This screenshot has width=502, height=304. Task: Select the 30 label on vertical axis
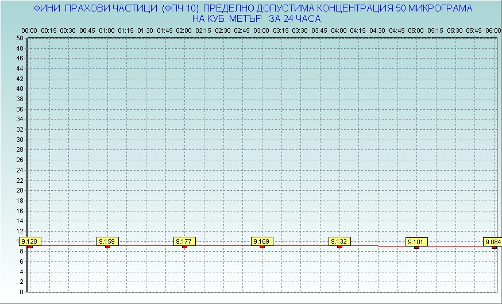(20, 140)
